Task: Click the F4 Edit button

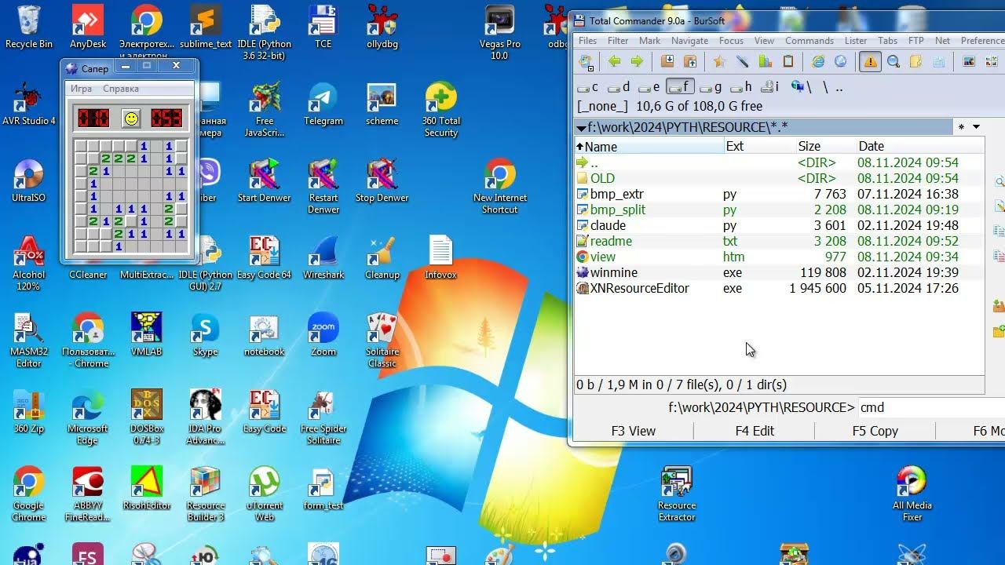Action: tap(755, 431)
